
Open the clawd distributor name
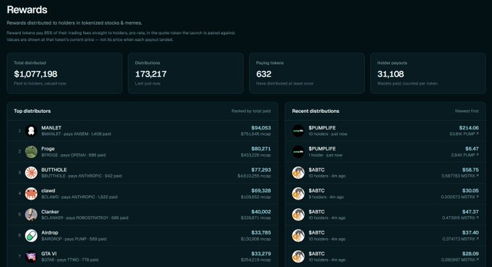pos(48,191)
